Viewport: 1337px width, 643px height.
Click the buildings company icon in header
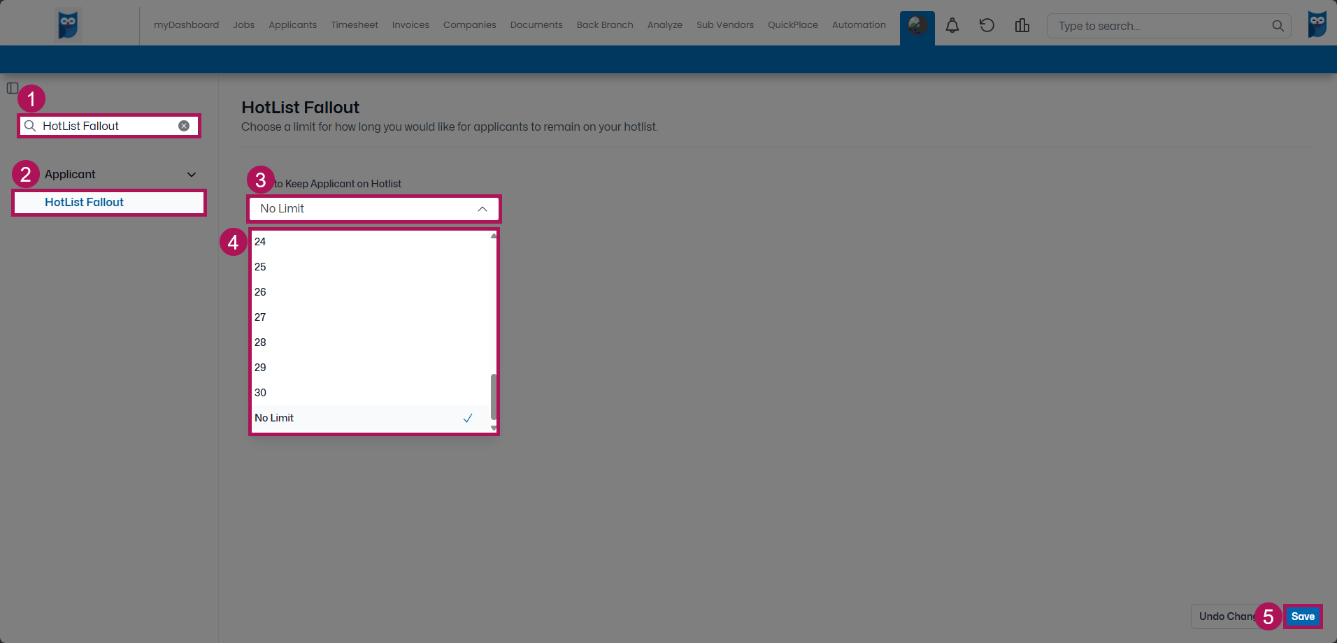1022,26
